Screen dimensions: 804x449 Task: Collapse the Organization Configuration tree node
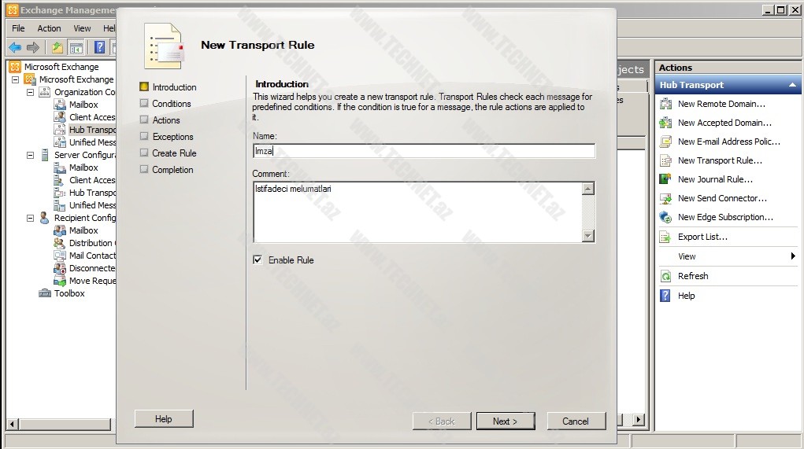coord(31,92)
